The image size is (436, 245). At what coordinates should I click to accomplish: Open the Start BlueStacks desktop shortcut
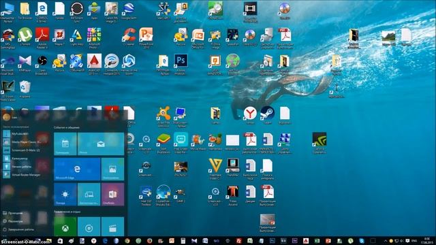[x=163, y=143]
